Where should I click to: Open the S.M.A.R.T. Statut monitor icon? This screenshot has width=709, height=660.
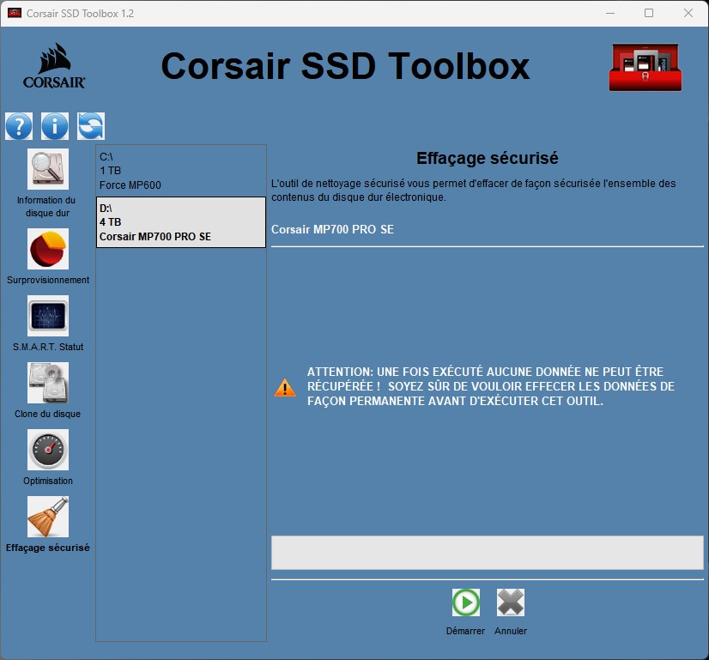pyautogui.click(x=48, y=316)
